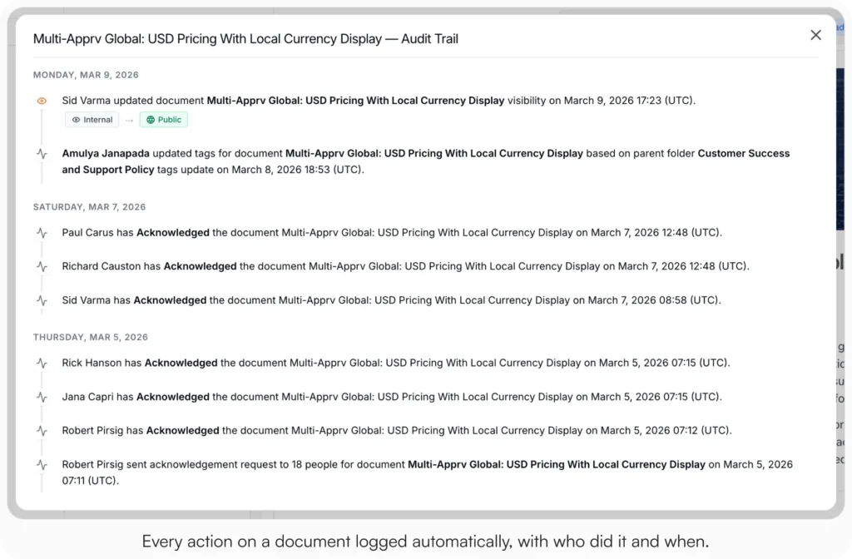Click 'Paul Carus has Acknowledged' log entry
Image resolution: width=852 pixels, height=559 pixels.
click(392, 233)
